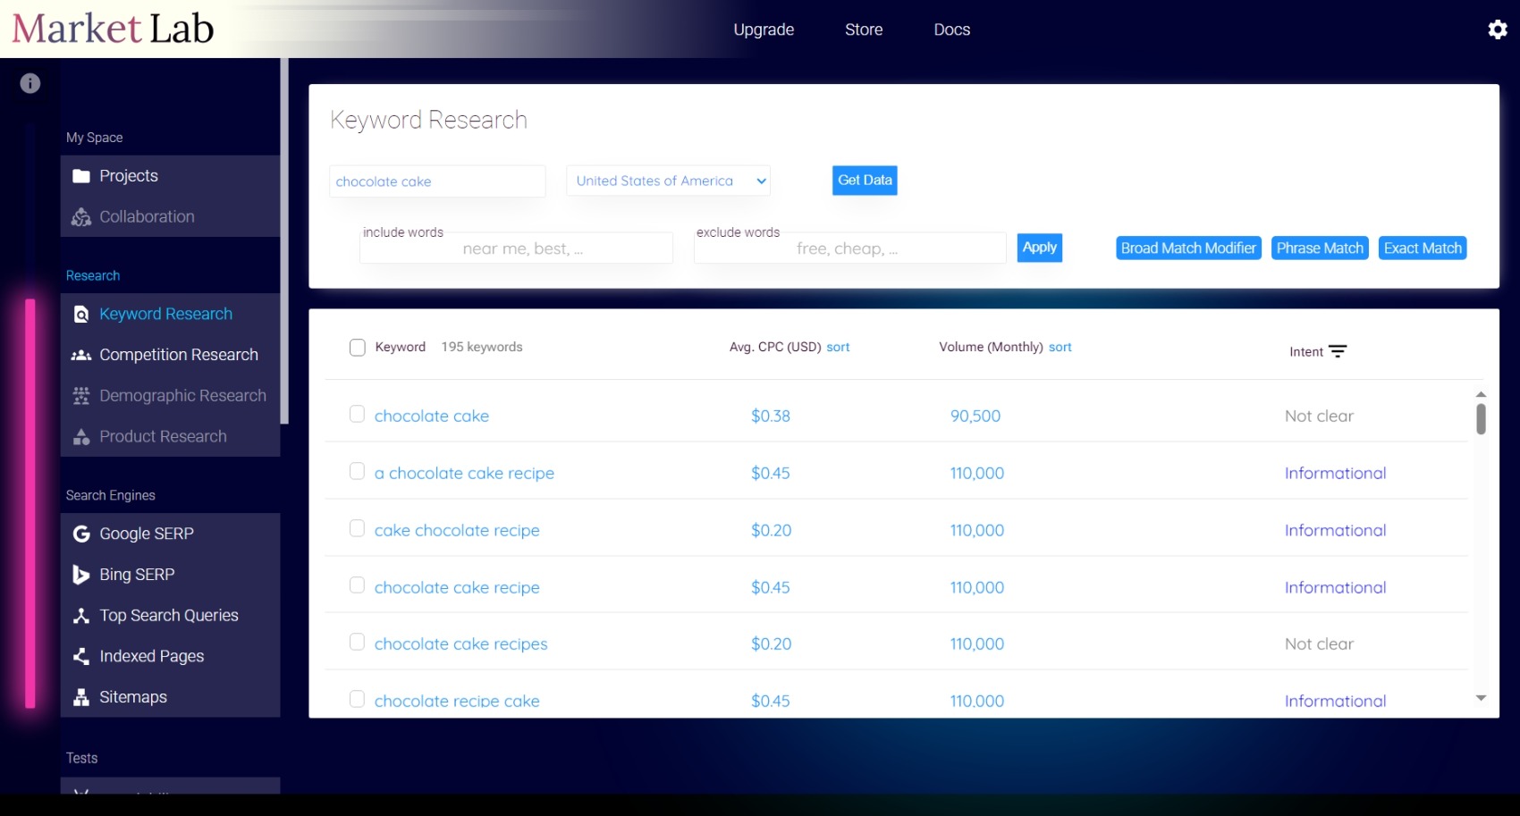The width and height of the screenshot is (1520, 816).
Task: Open the settings gear icon
Action: pos(1498,29)
